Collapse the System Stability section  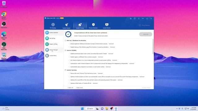click(65, 50)
